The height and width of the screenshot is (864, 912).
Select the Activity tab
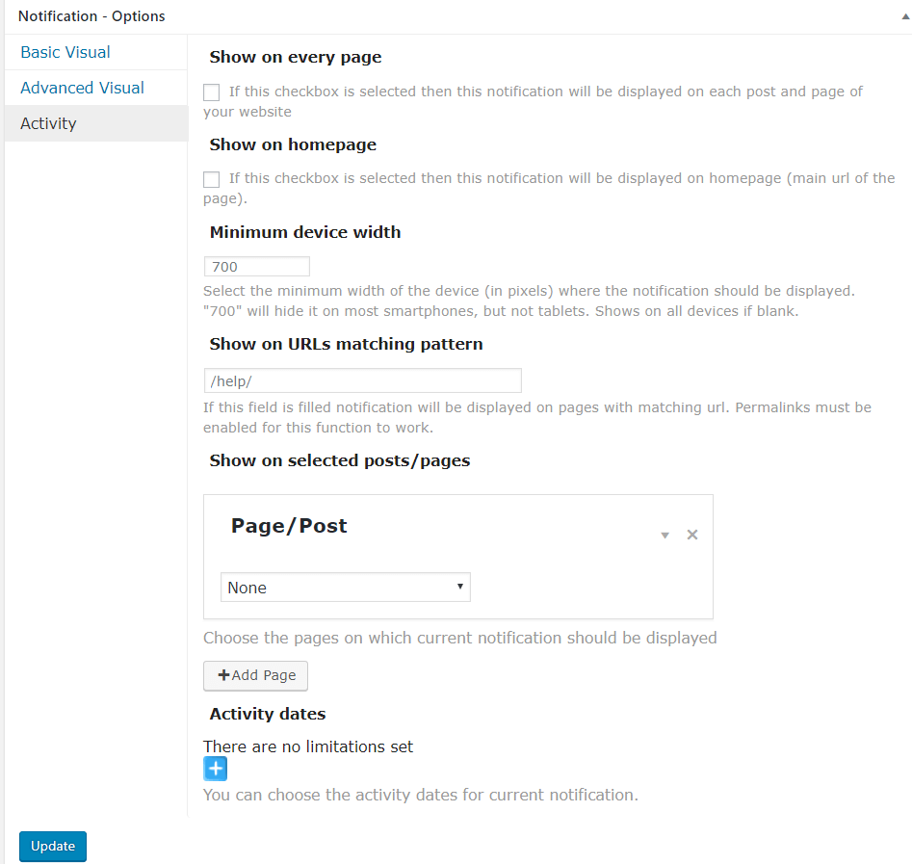48,123
